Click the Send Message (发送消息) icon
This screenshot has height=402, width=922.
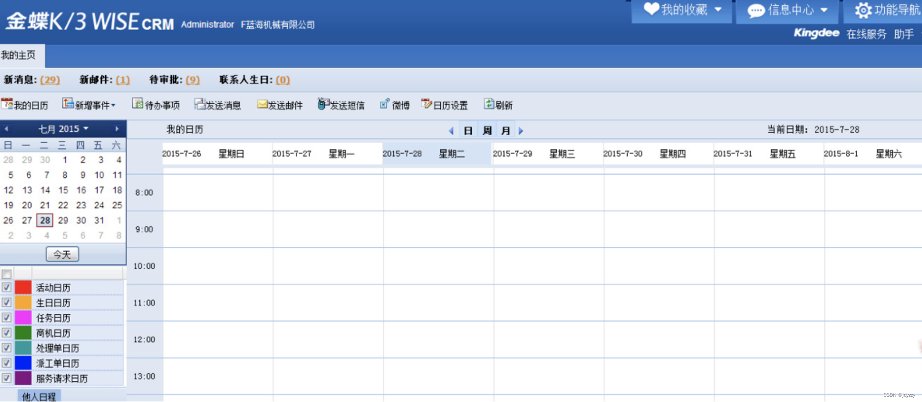click(200, 104)
